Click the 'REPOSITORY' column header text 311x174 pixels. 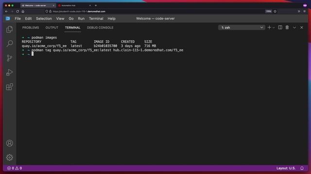coord(32,42)
